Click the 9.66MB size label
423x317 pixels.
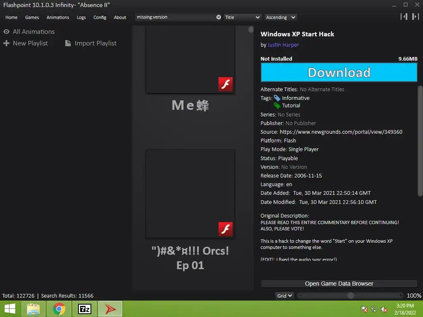point(408,59)
